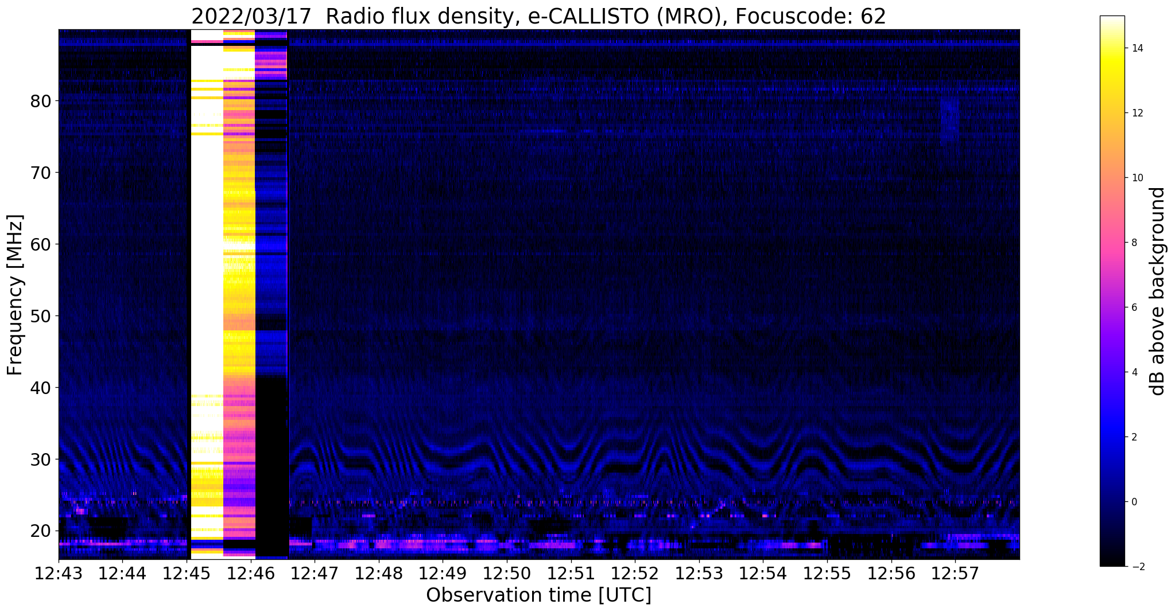Viewport: 1175px width, 612px height.
Task: Select the 12:49 time tick label
Action: coord(443,573)
